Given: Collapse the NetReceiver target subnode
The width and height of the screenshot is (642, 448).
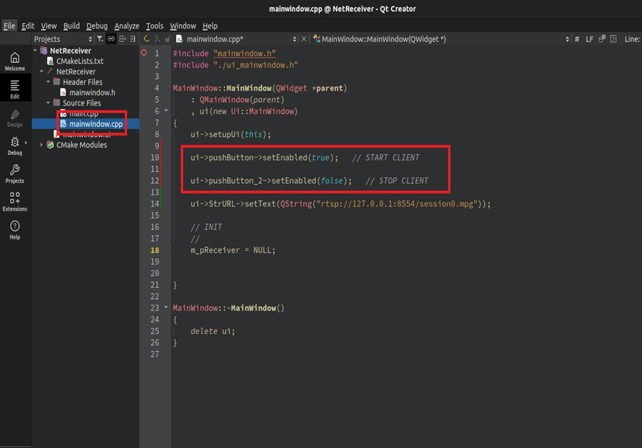Looking at the screenshot, I should [x=42, y=71].
